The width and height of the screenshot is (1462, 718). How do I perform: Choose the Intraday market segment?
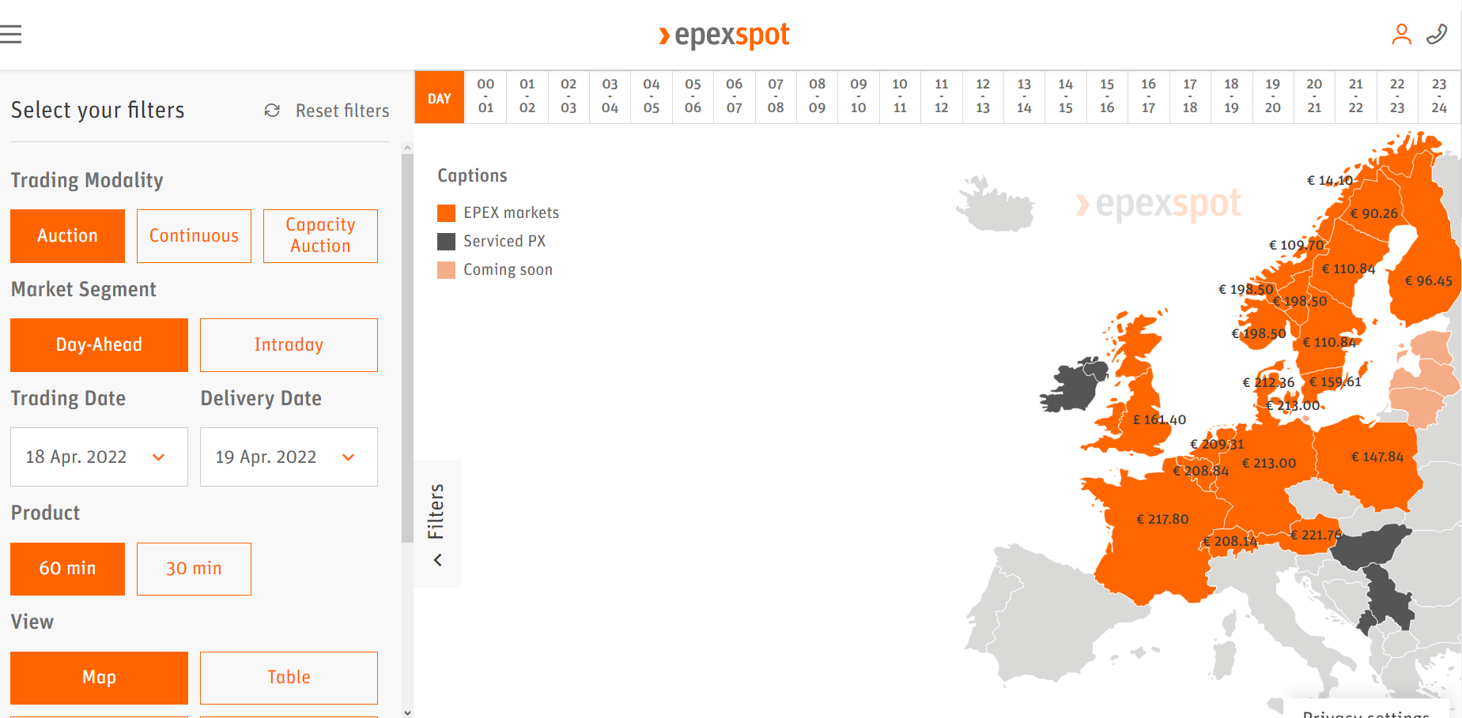point(289,344)
